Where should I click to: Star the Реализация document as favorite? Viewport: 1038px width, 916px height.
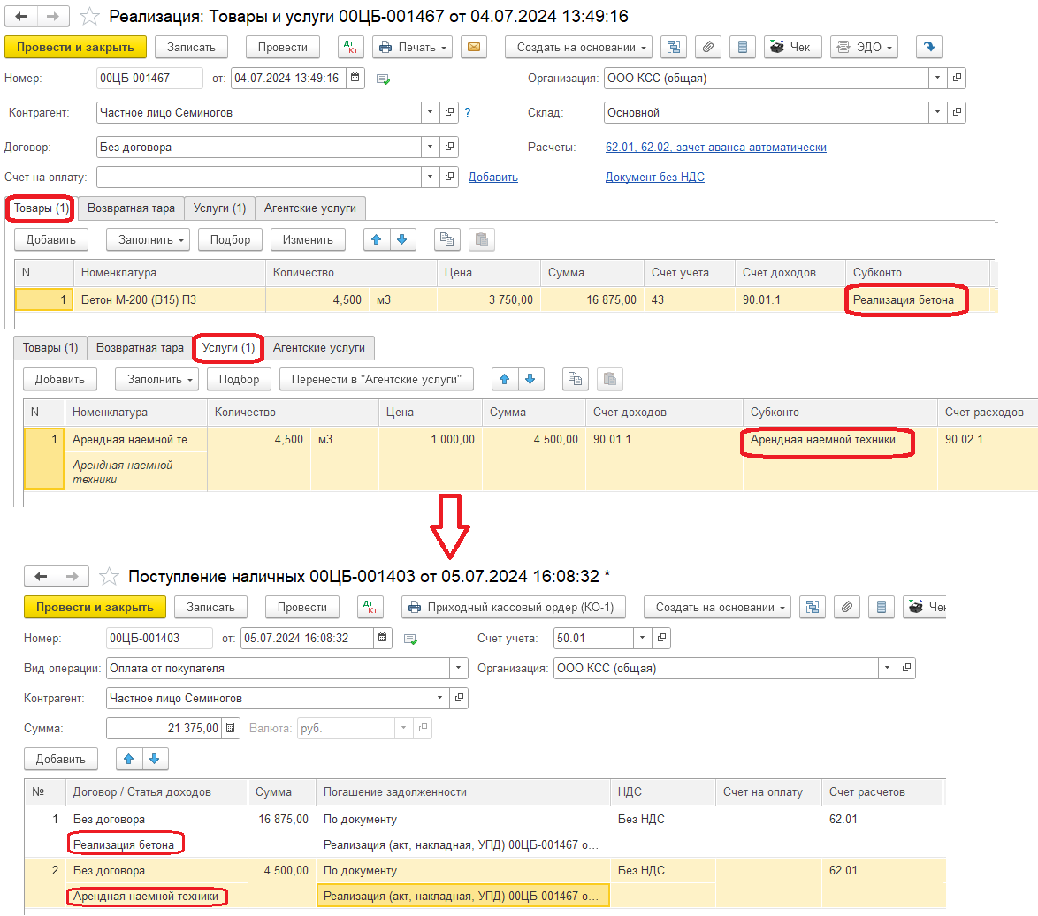pos(89,17)
